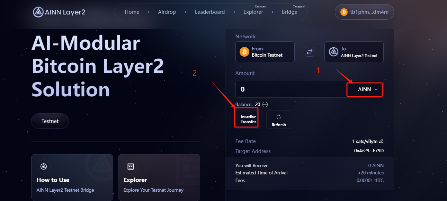Open the AINN token dropdown
The image size is (447, 201).
365,89
